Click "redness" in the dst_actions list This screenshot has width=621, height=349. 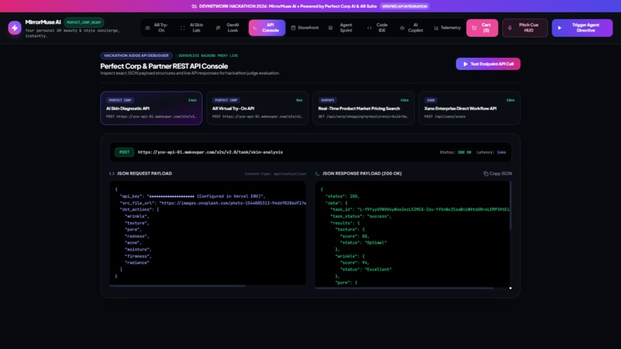tap(137, 236)
